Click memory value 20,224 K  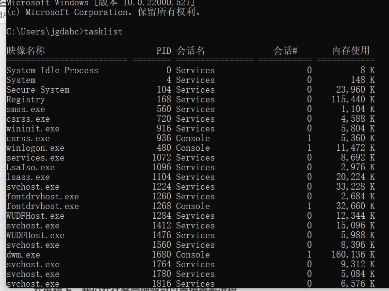[356, 177]
